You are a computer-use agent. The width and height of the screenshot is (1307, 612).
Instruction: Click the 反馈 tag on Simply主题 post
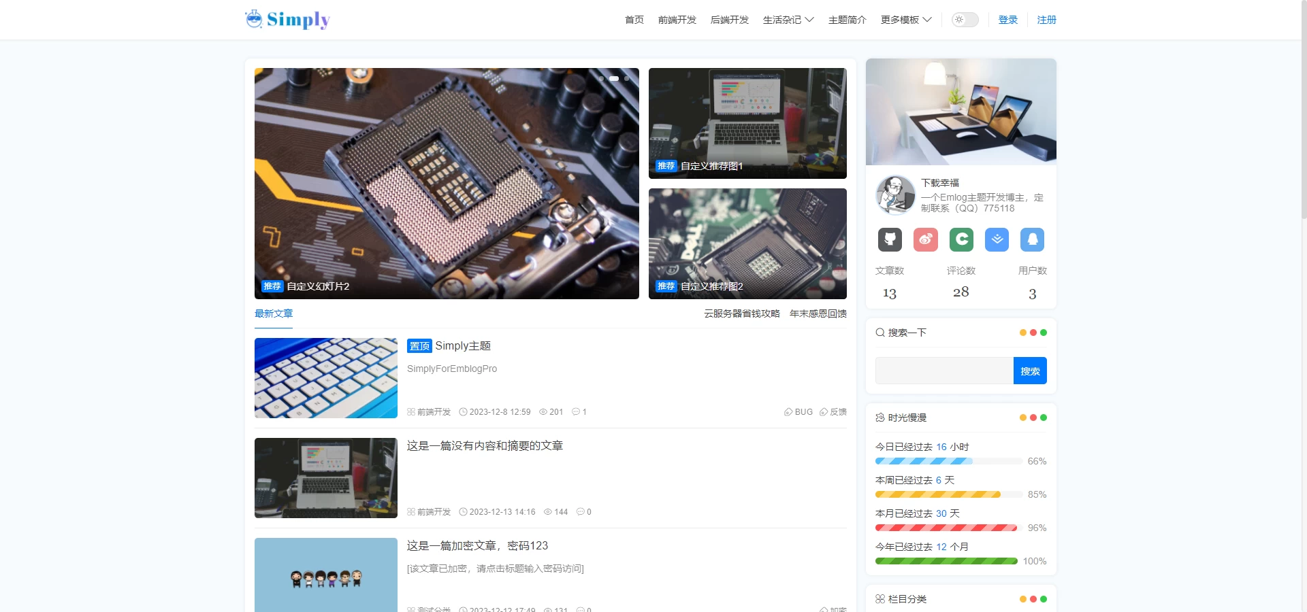[x=833, y=412]
